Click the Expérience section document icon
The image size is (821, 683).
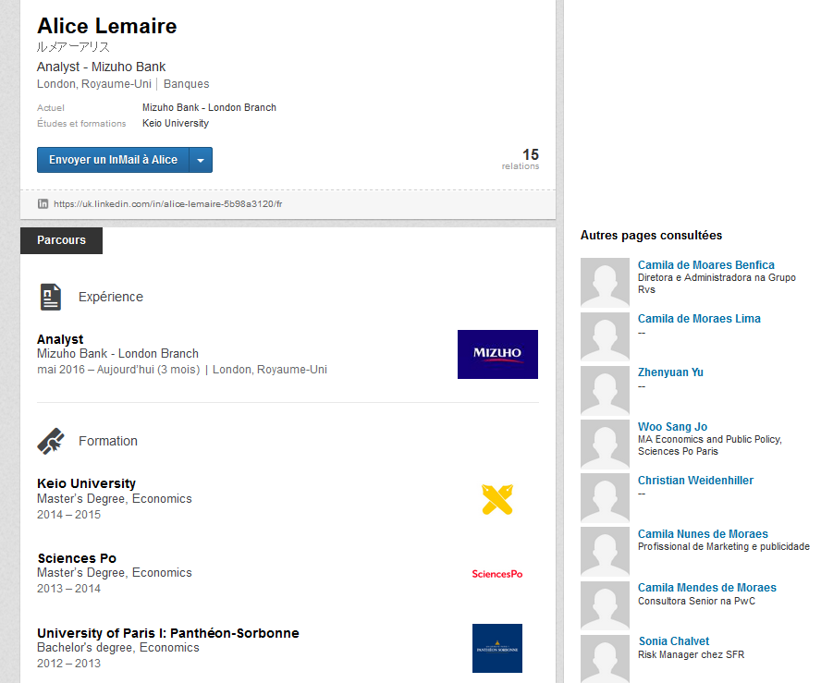[51, 297]
